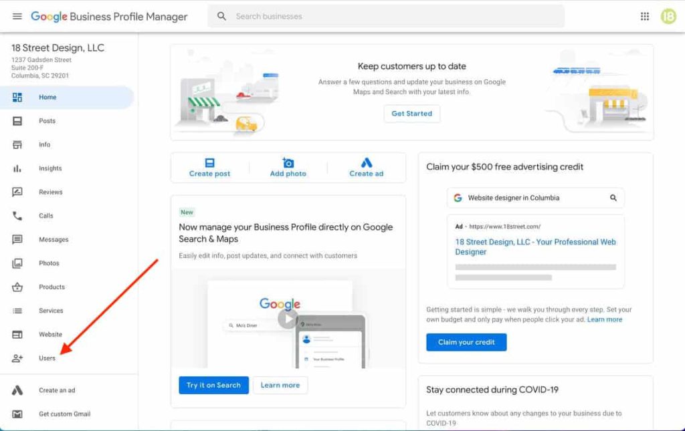Click the Insights bar chart icon
Image resolution: width=685 pixels, height=431 pixels.
[17, 168]
